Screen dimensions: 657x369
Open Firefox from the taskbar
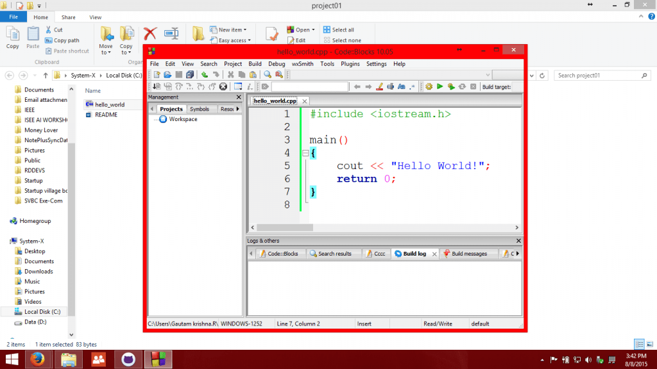[x=38, y=359]
